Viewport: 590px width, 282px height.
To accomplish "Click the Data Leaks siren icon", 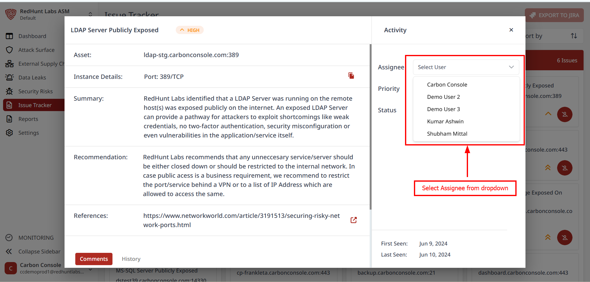I will coord(10,78).
